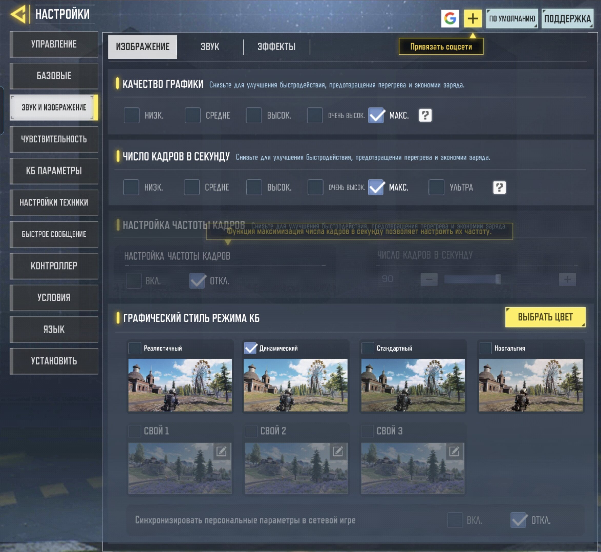This screenshot has width=601, height=552.
Task: Open graphics quality help question mark
Action: (x=425, y=115)
